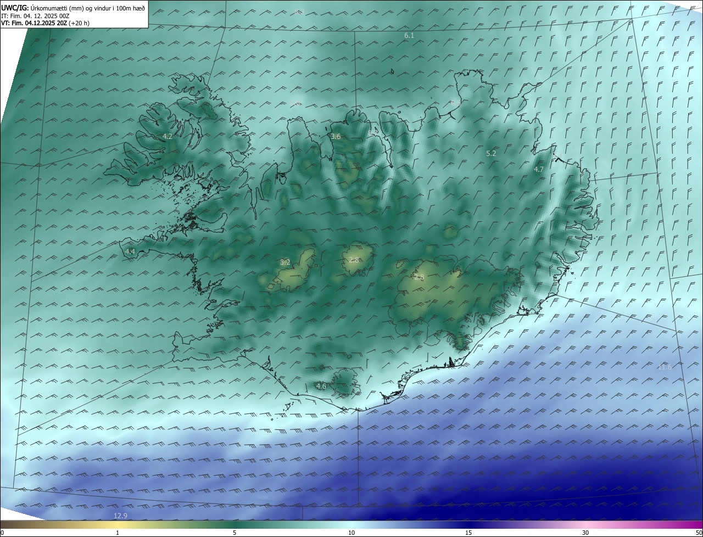This screenshot has width=703, height=537.
Task: Click the 11.6 value over the southeast ocean
Action: [x=665, y=367]
